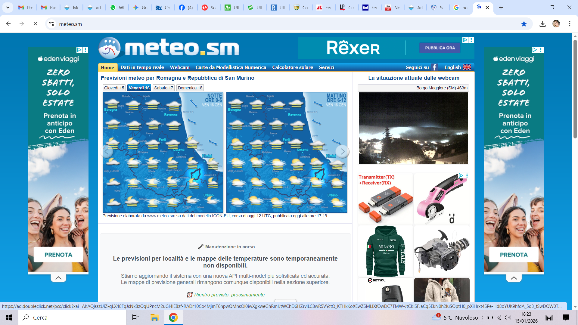Open Chrome three-dot menu
This screenshot has height=325, width=578.
click(x=570, y=24)
